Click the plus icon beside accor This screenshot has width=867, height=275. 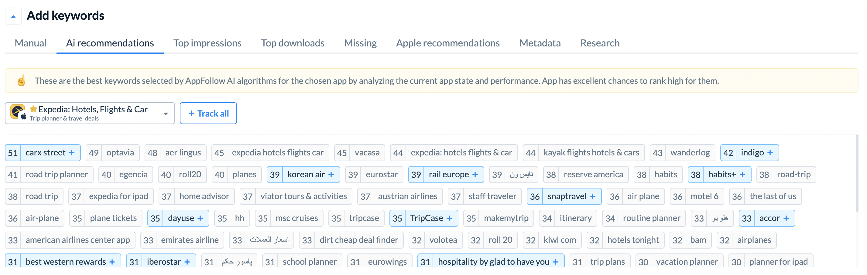786,218
